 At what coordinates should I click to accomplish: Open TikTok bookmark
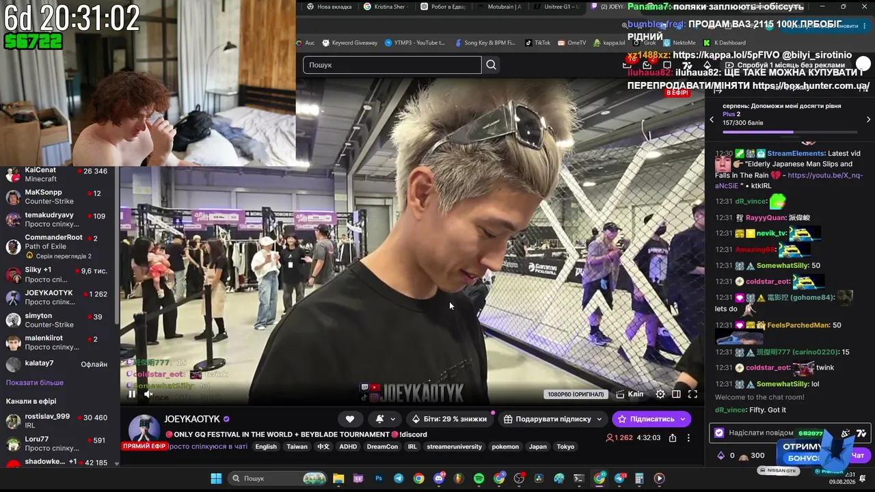[x=537, y=42]
